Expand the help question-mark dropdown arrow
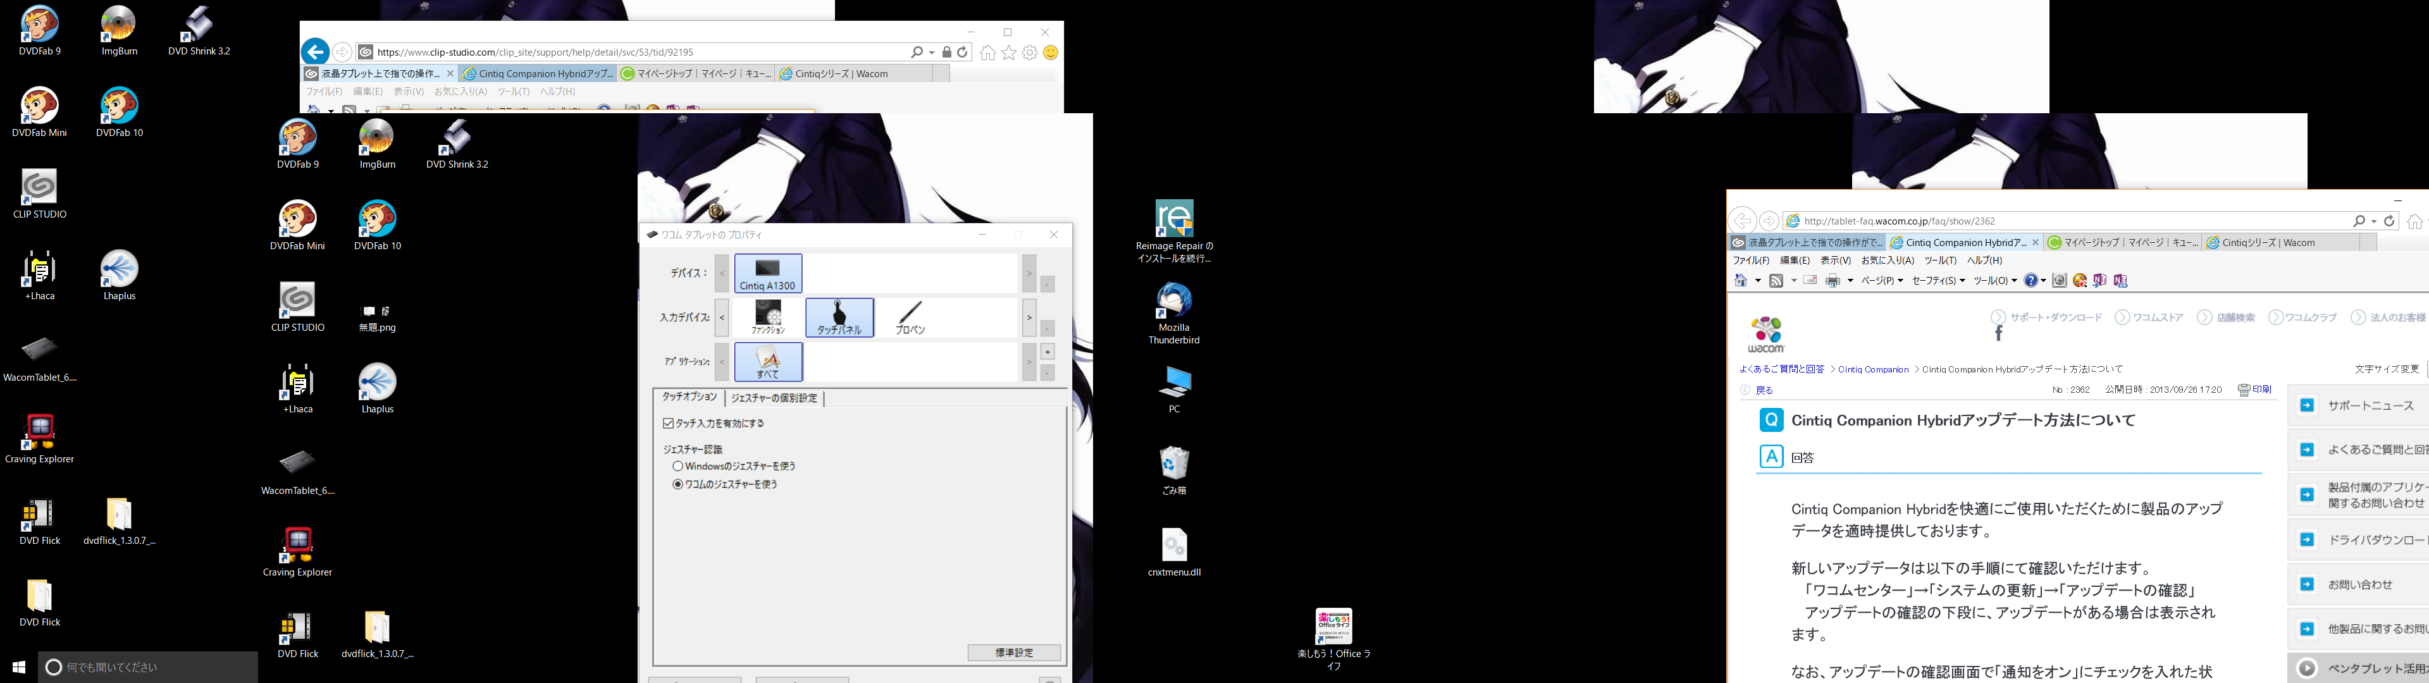The height and width of the screenshot is (683, 2429). tap(2043, 280)
